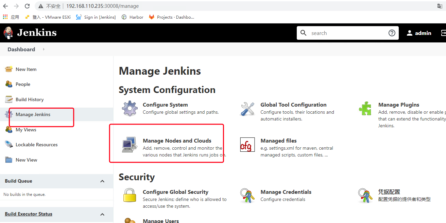Click the admin username link

click(423, 33)
